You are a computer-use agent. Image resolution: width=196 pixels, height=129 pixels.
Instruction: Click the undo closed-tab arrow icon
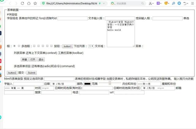[x=185, y=3]
